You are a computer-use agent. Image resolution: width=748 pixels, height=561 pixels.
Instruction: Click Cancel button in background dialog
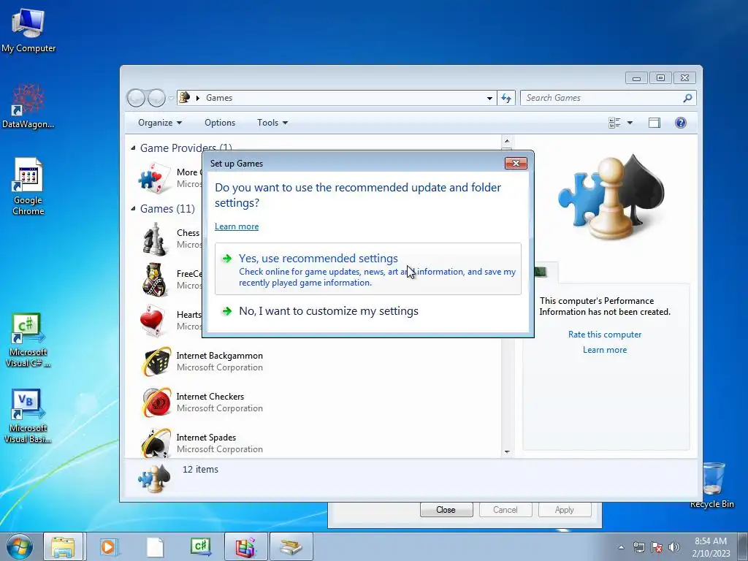(x=505, y=509)
